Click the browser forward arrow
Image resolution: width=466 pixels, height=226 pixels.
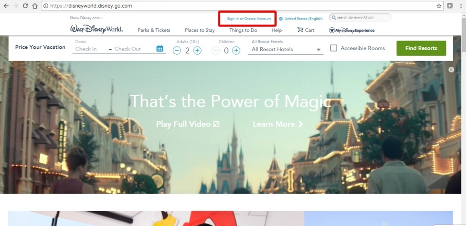click(16, 5)
